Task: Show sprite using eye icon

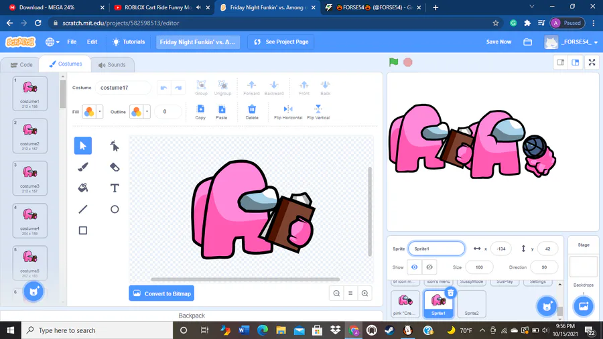Action: click(x=414, y=267)
